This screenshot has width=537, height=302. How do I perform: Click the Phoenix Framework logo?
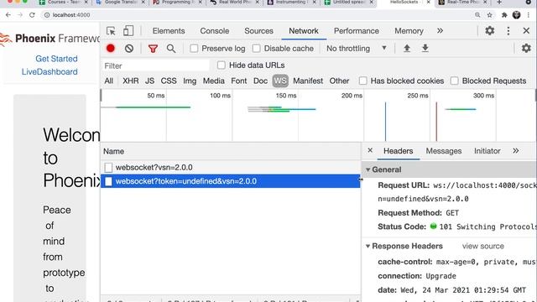pos(50,39)
